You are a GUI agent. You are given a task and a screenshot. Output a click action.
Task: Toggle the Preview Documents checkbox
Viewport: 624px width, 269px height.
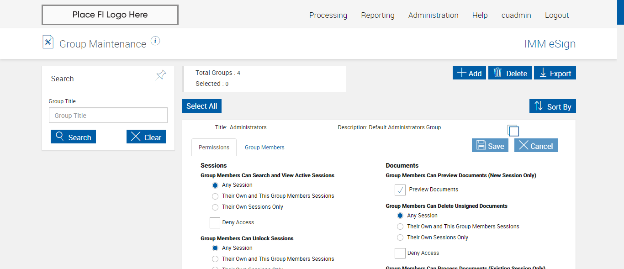400,190
